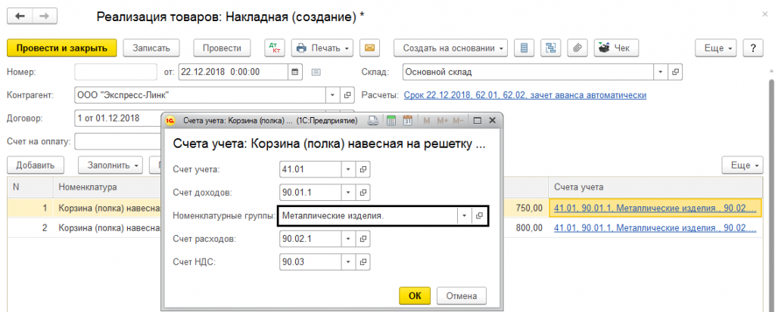Image resolution: width=775 pixels, height=312 pixels.
Task: Click the yellow Провести и закрыть button
Action: click(x=62, y=48)
